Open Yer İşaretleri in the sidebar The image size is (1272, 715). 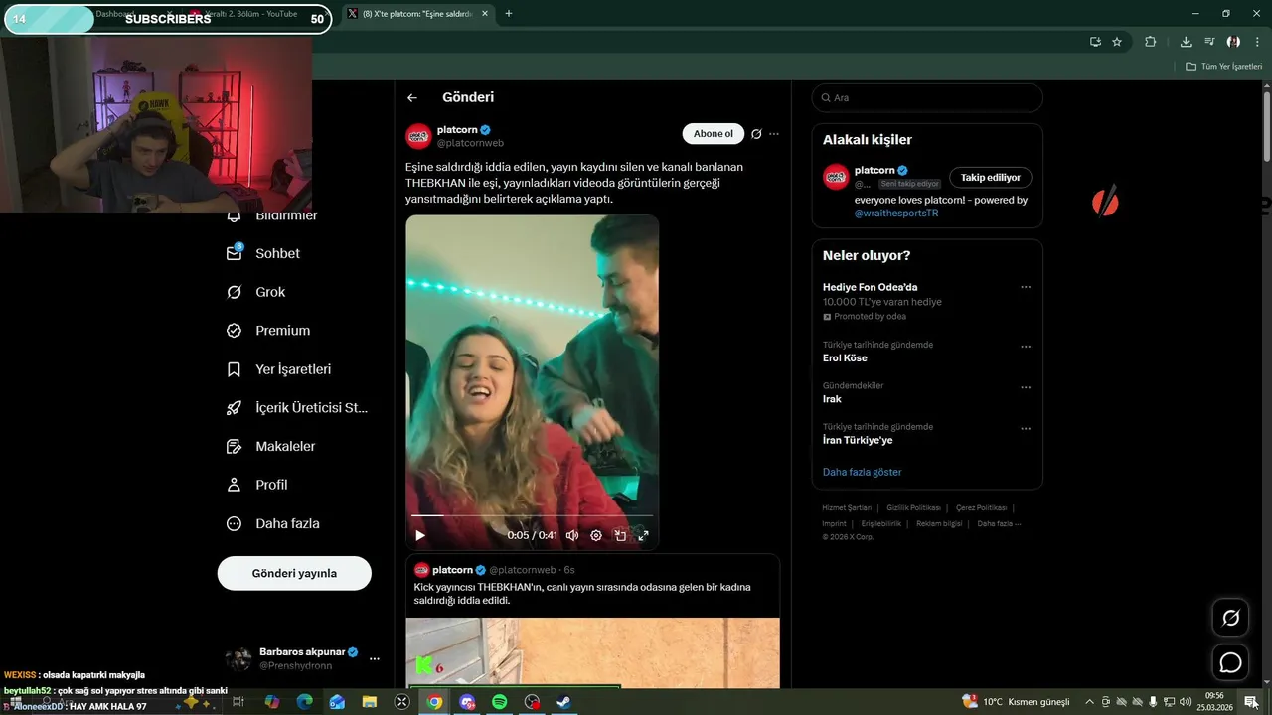pyautogui.click(x=279, y=369)
